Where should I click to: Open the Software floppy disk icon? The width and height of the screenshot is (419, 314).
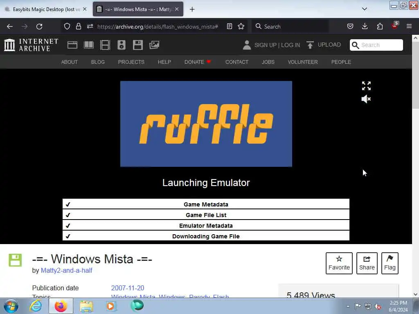(x=138, y=45)
